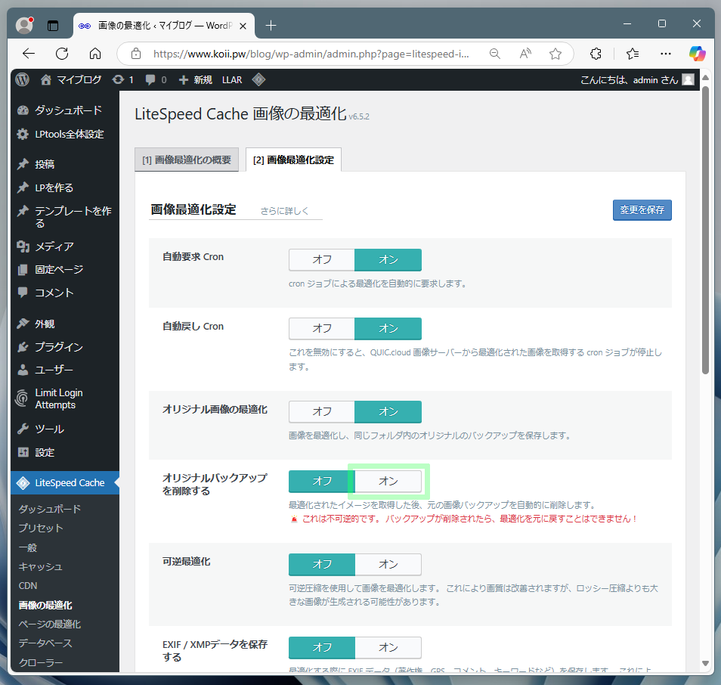Open the ツール menu
721x685 pixels.
point(65,429)
